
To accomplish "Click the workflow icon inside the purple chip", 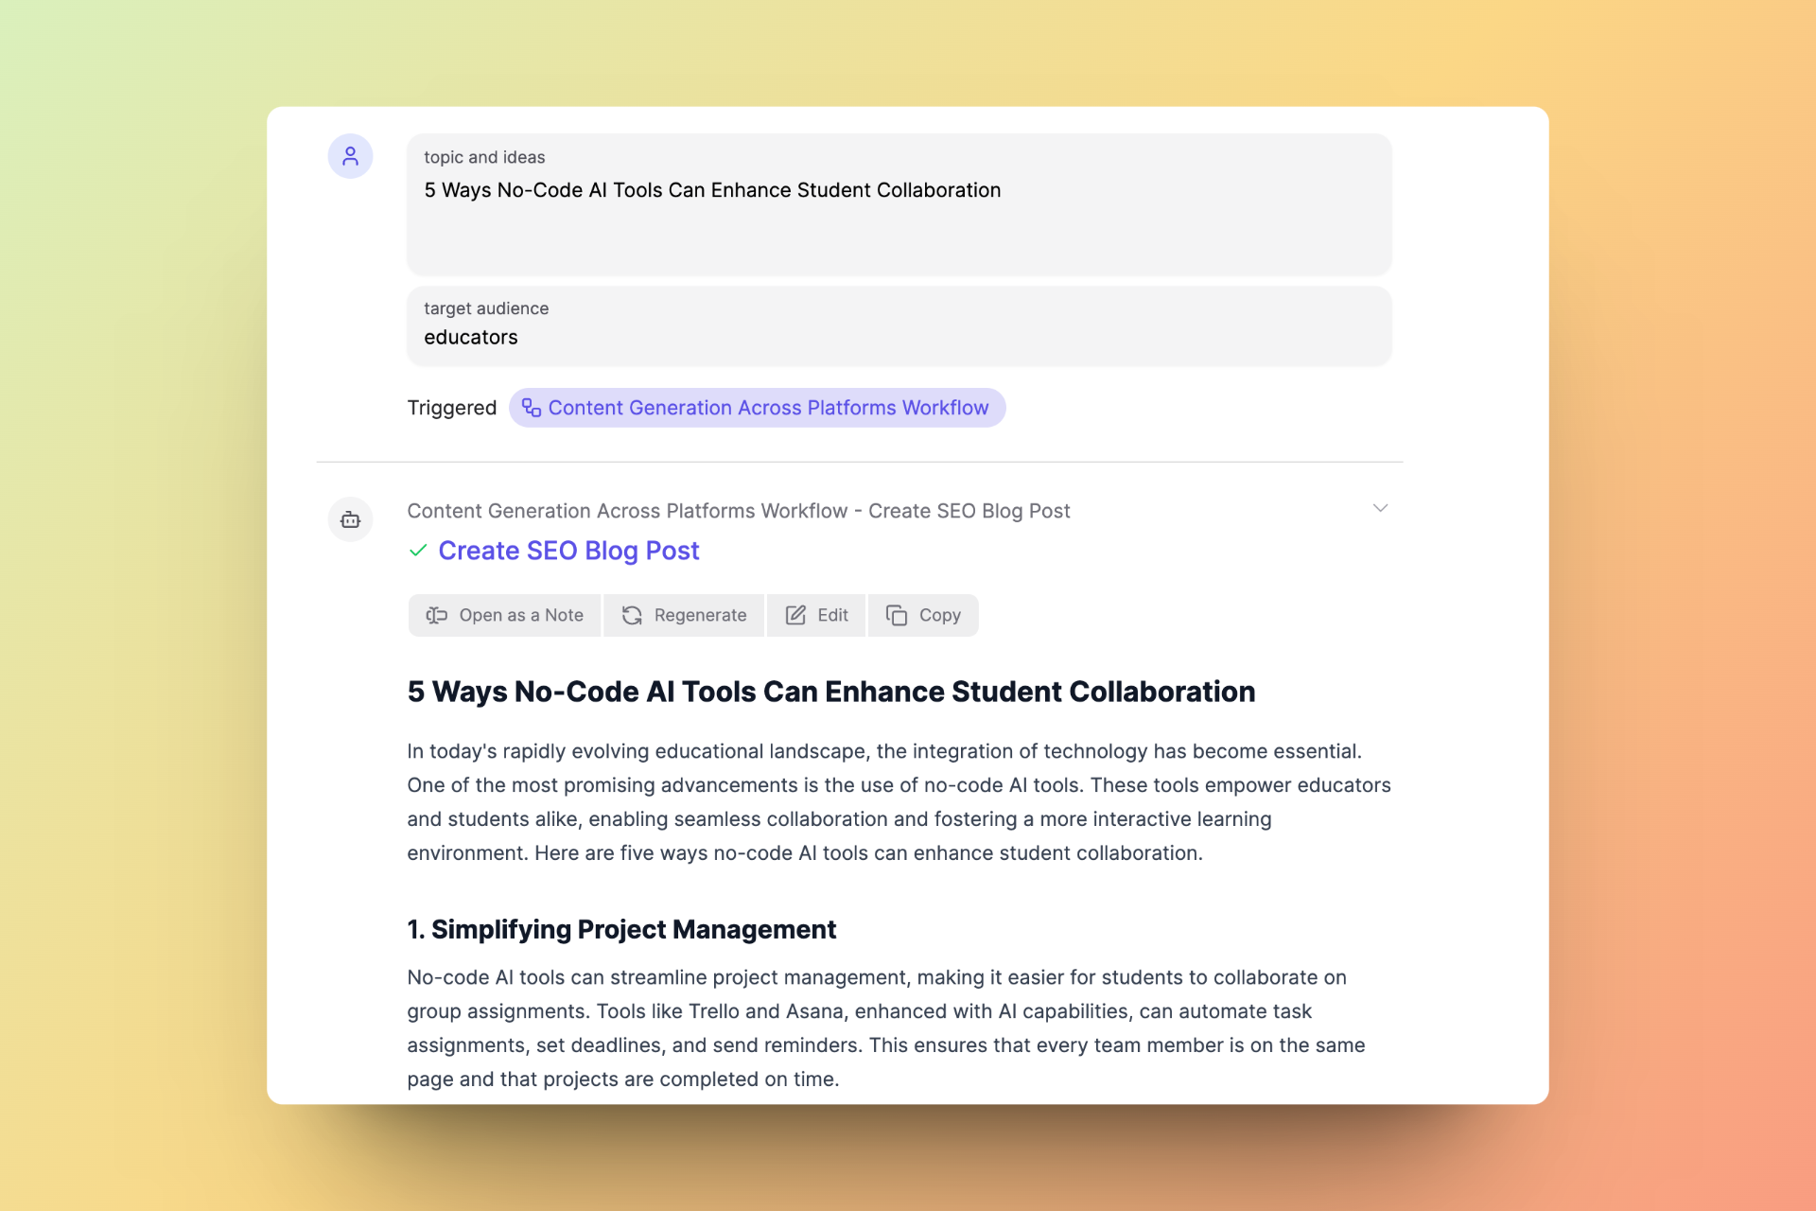I will pyautogui.click(x=531, y=408).
